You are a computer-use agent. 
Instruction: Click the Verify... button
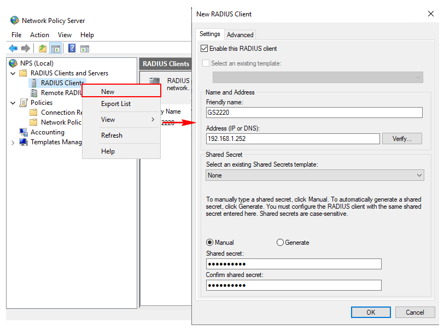[402, 139]
